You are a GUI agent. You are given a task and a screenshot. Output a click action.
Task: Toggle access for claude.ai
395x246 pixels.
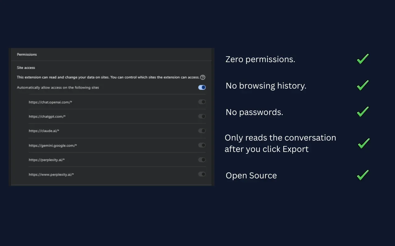202,131
